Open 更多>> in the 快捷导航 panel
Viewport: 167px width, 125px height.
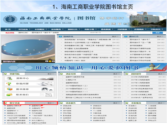[51, 74]
